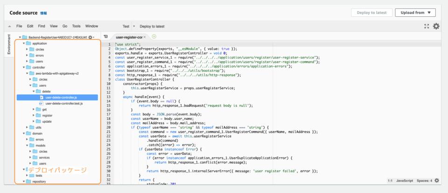Switch to the user-register-cor tab

[129, 37]
